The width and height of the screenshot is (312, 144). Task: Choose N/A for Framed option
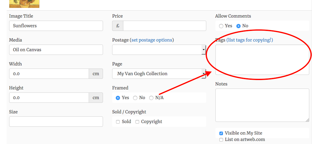[x=151, y=98]
